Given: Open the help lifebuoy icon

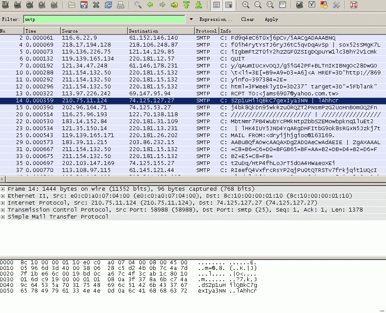Looking at the screenshot, I should pyautogui.click(x=353, y=5).
